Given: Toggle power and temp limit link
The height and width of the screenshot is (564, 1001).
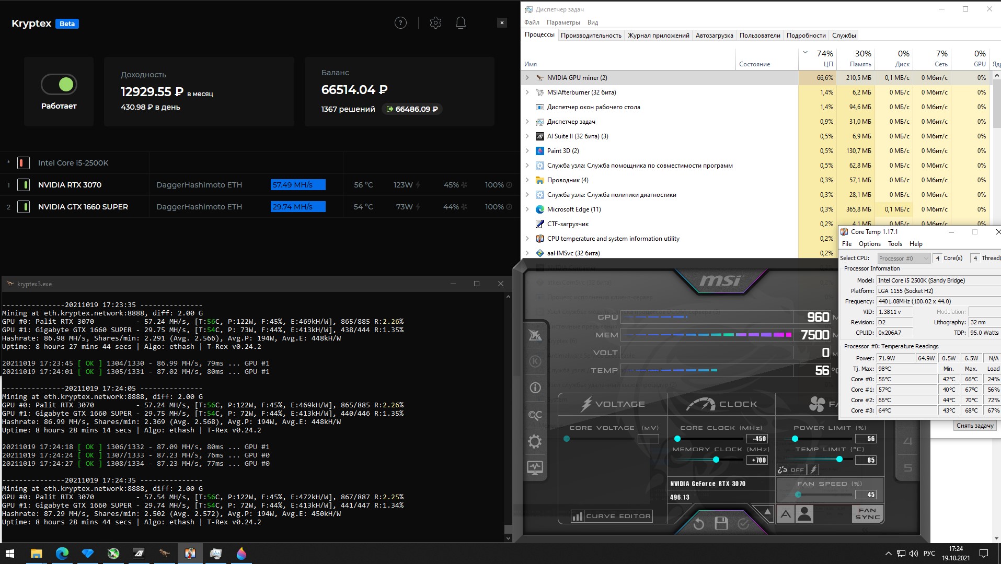Looking at the screenshot, I should (x=783, y=469).
